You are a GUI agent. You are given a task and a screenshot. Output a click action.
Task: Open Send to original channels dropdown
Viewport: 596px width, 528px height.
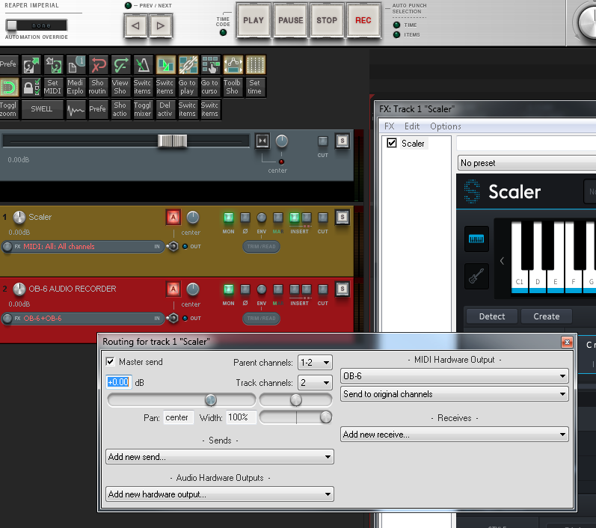pyautogui.click(x=454, y=394)
